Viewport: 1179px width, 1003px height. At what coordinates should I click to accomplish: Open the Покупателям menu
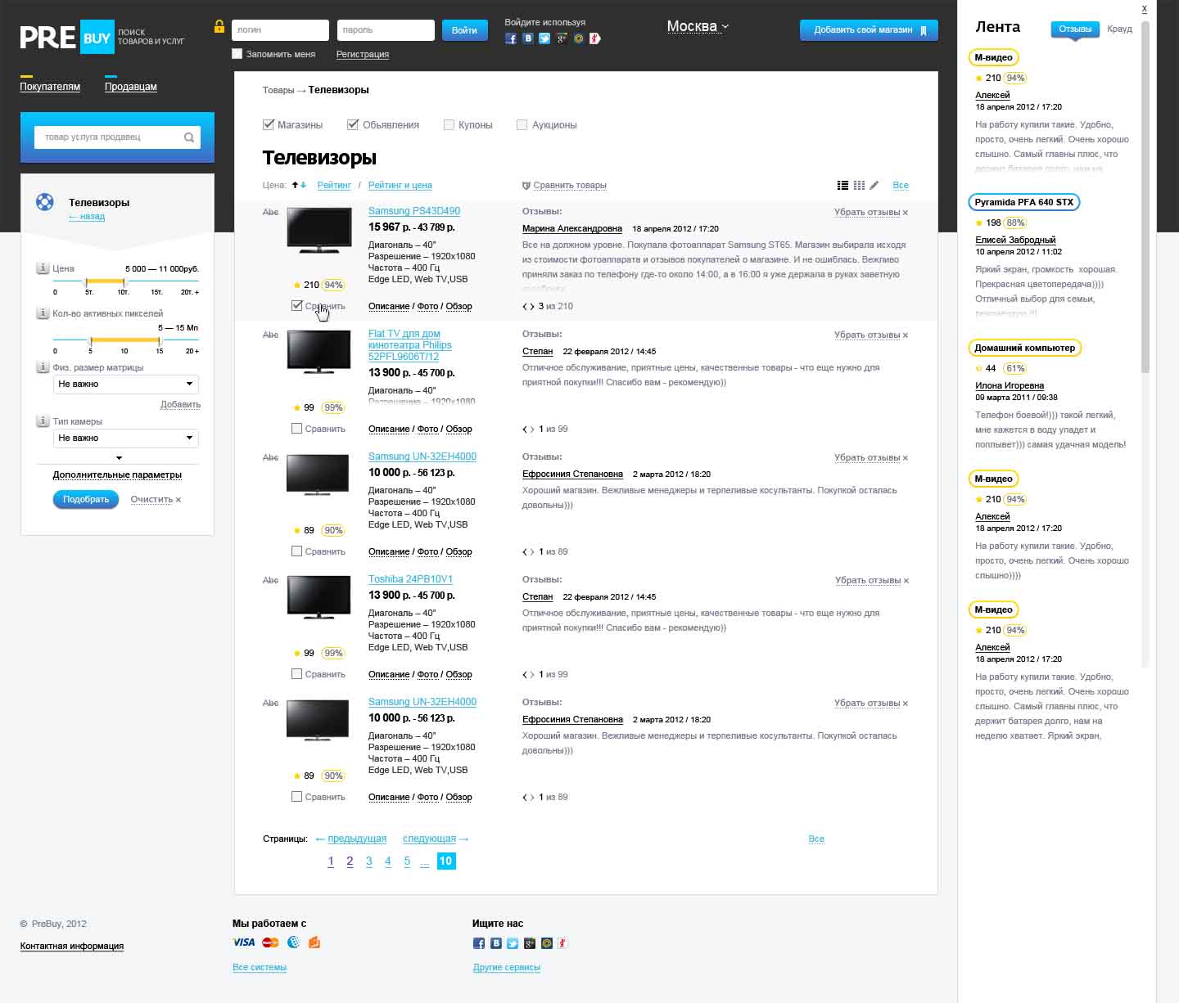50,87
